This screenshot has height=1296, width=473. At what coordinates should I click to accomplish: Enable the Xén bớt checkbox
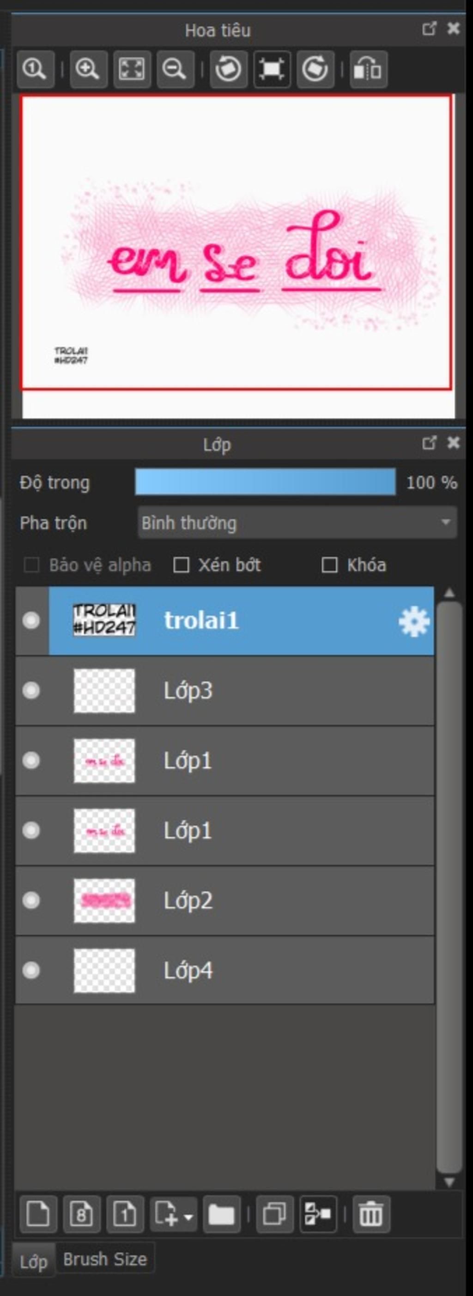tap(181, 565)
